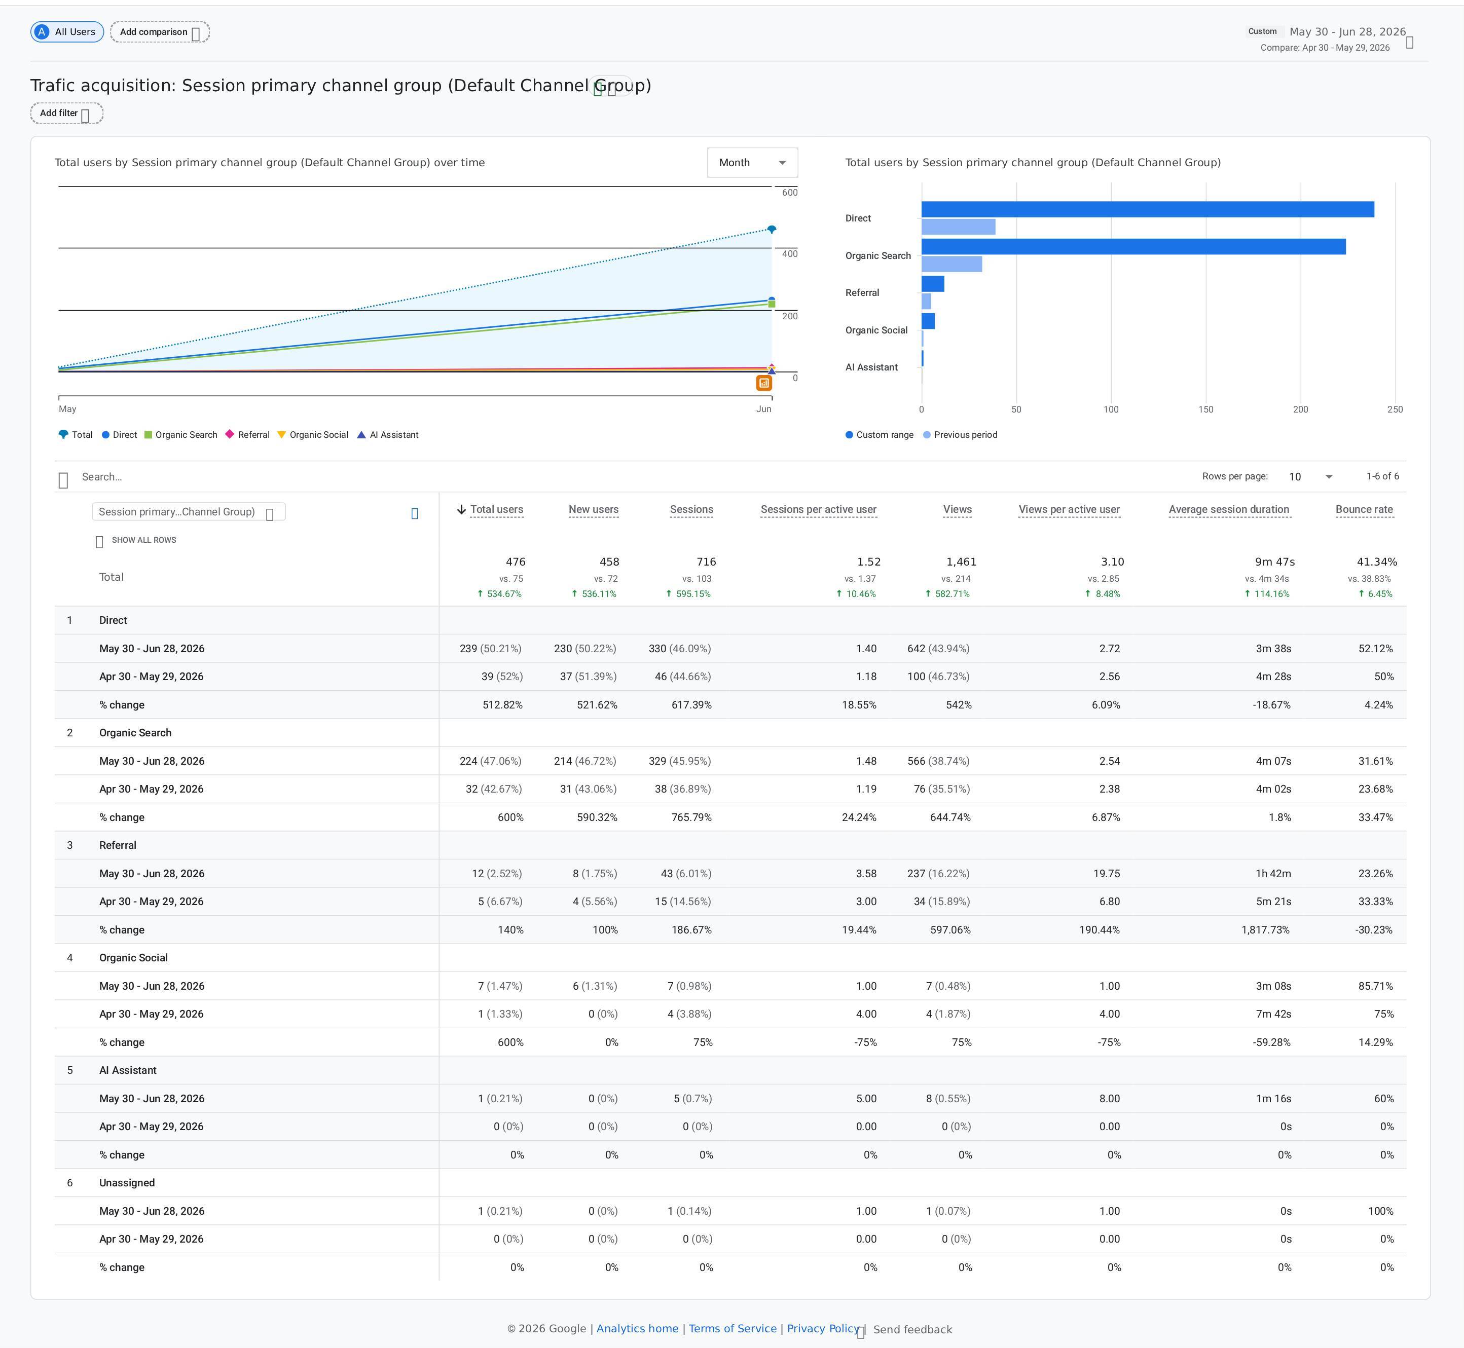Sort by Bounce rate column
This screenshot has width=1464, height=1348.
[1364, 510]
